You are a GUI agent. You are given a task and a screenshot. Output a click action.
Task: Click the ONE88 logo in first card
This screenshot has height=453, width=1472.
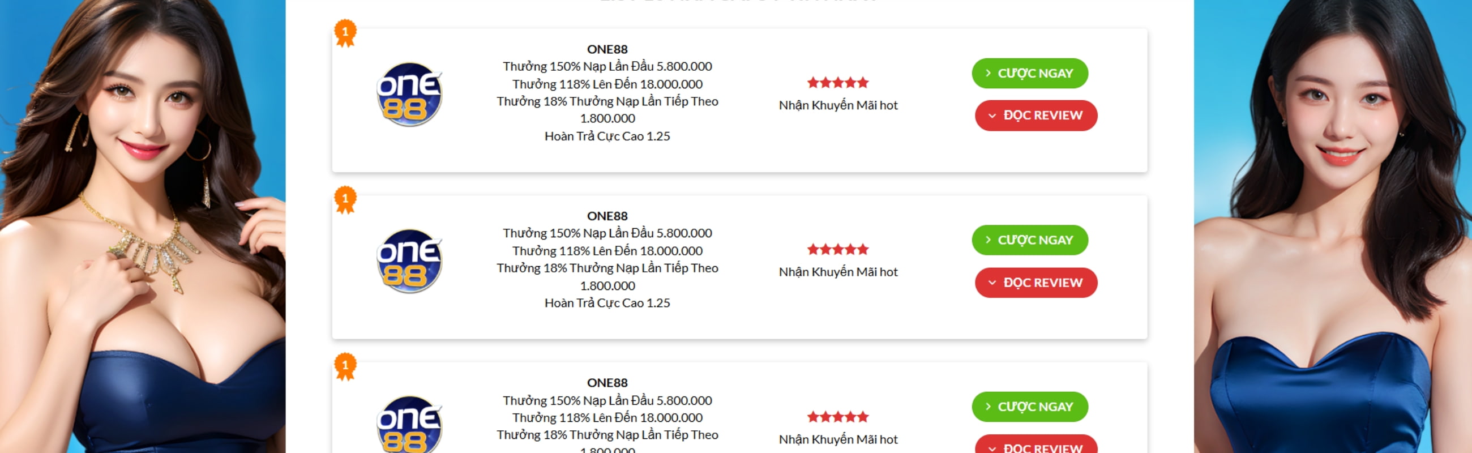pos(409,94)
